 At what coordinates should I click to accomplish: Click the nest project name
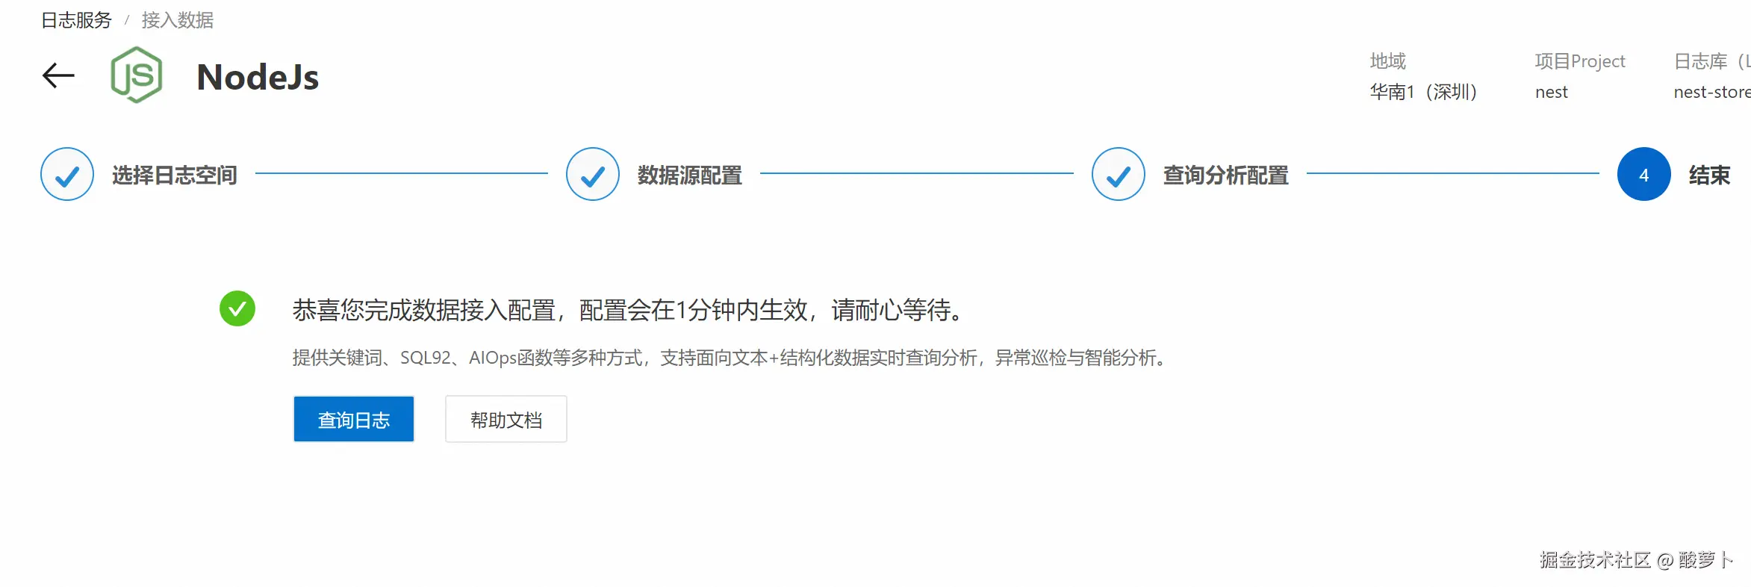1552,92
